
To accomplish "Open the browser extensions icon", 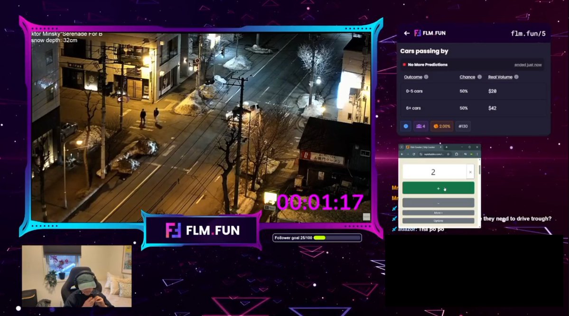I will coord(457,154).
